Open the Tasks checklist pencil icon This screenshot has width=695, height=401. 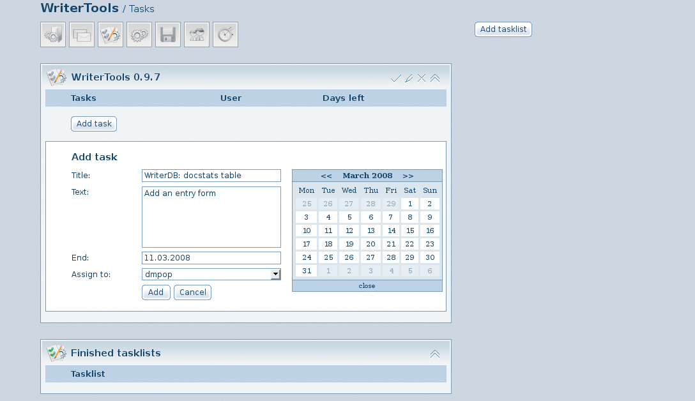pyautogui.click(x=111, y=34)
